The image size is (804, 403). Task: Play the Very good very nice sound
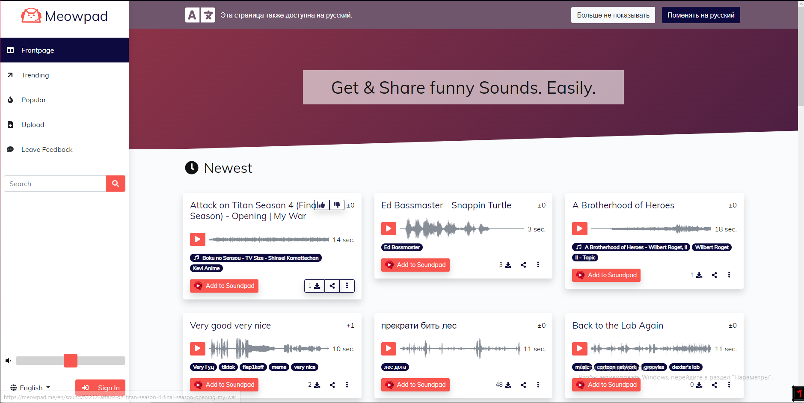pos(198,349)
